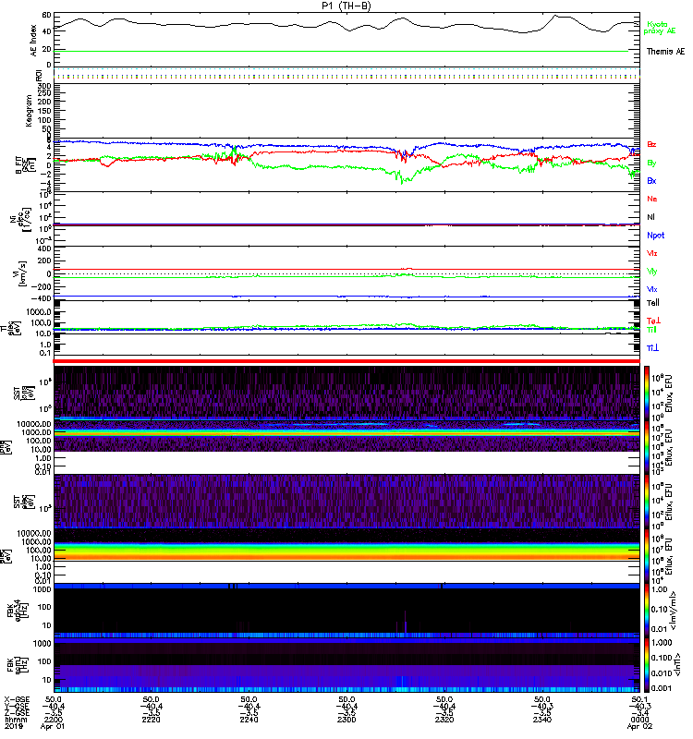Select the 2240 time tick label
This screenshot has width=693, height=739.
click(249, 720)
